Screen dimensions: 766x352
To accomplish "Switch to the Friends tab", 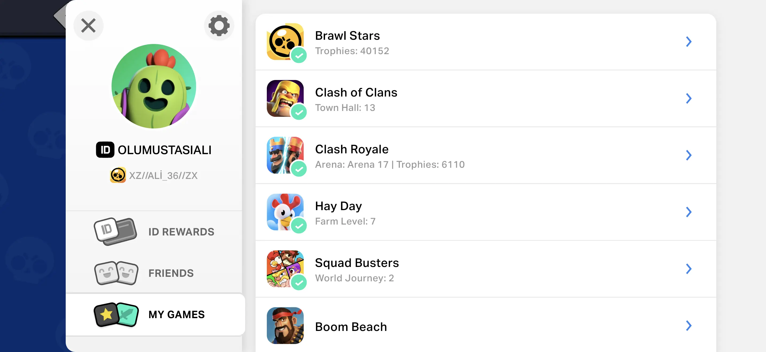I will tap(171, 273).
